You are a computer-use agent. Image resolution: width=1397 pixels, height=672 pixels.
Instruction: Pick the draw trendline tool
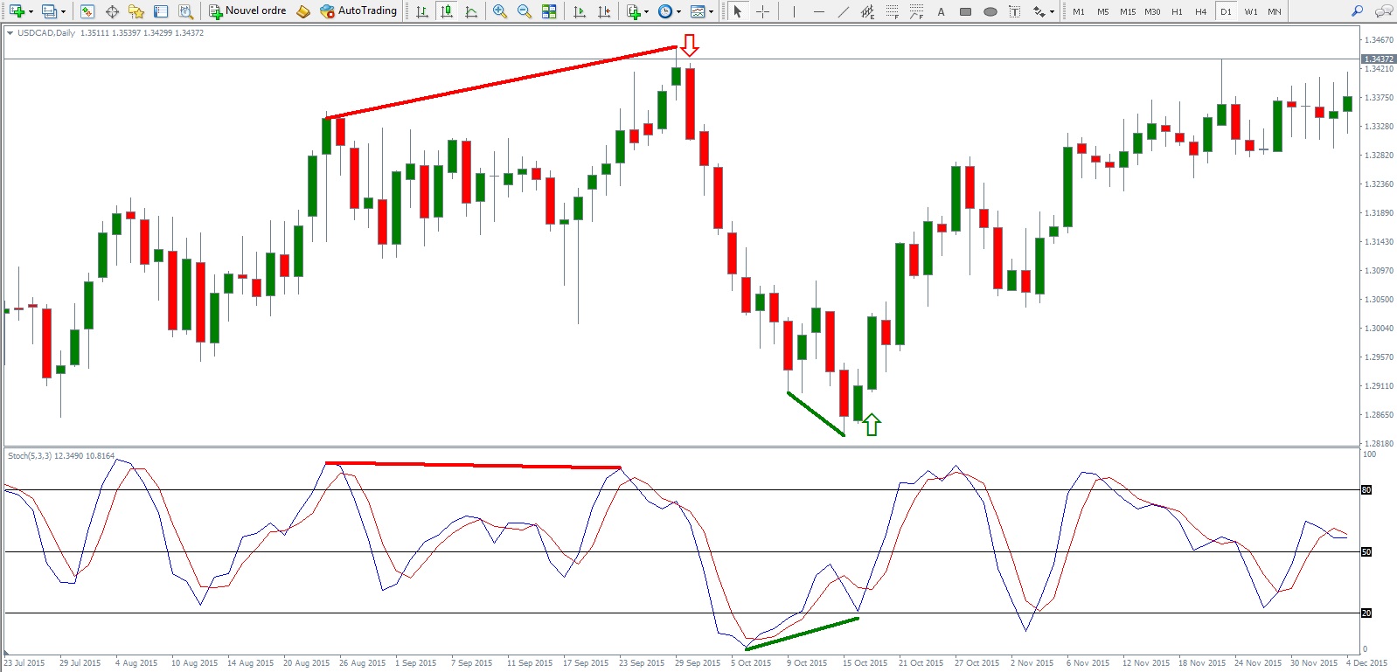tap(843, 11)
